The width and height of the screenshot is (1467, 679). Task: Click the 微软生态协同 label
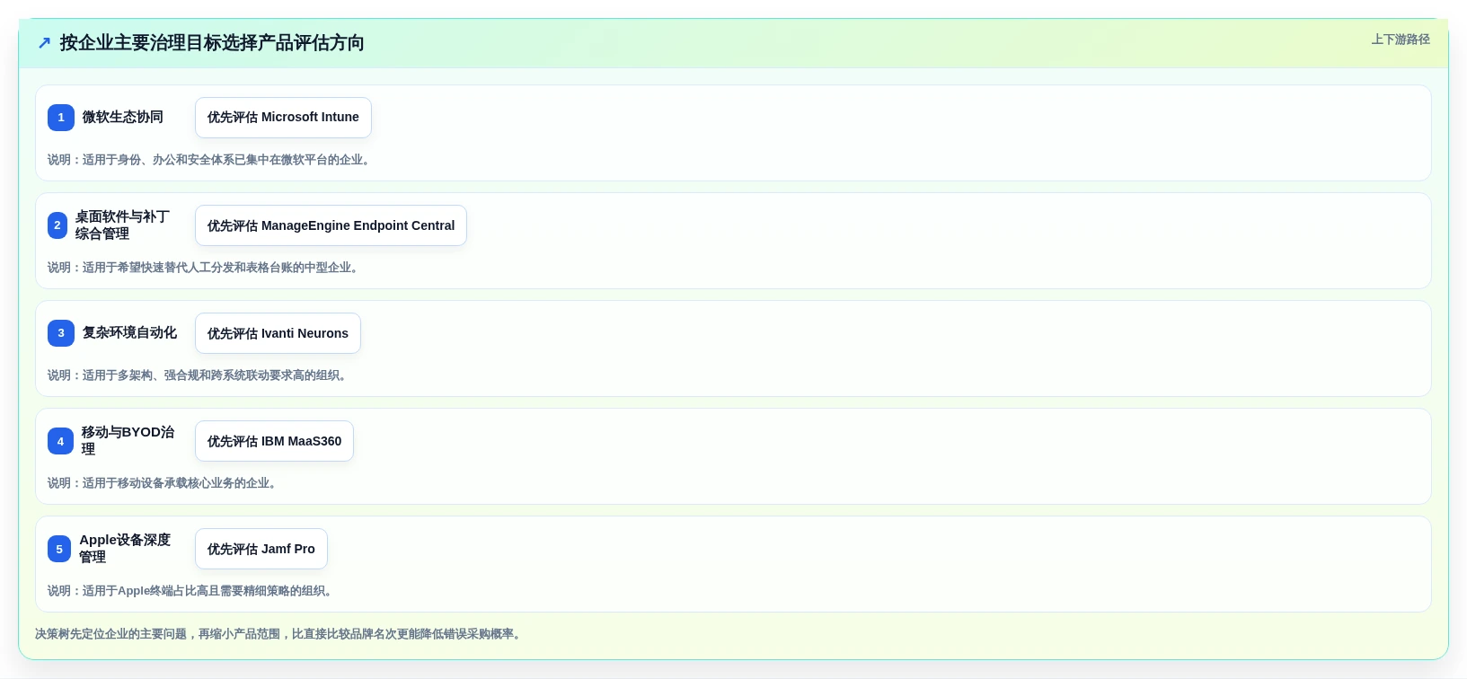pos(123,118)
